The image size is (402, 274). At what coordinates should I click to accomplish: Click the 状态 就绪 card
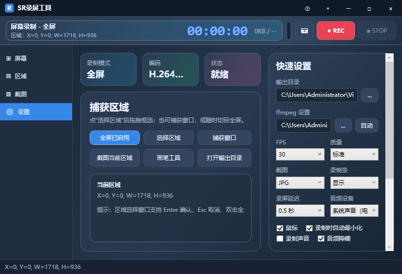pyautogui.click(x=232, y=69)
